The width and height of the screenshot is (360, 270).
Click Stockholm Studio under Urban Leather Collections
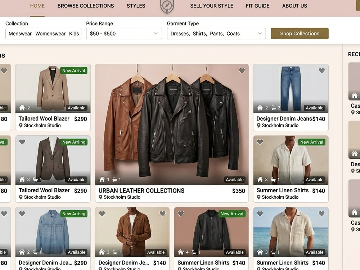tap(122, 197)
